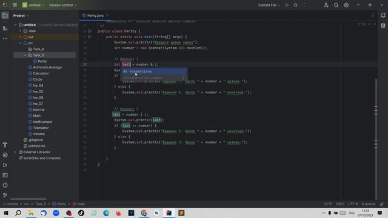Select Task_4 package in tree
388x218 pixels.
click(x=38, y=49)
